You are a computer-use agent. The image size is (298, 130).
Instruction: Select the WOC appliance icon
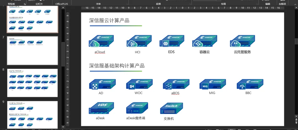tap(139, 84)
